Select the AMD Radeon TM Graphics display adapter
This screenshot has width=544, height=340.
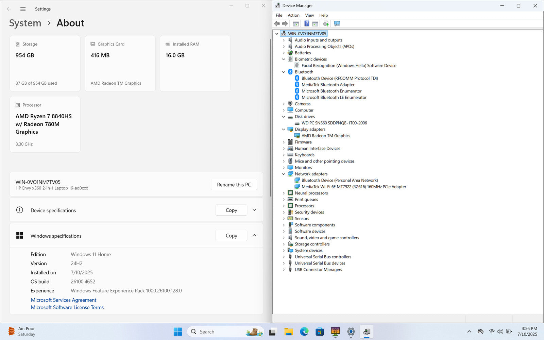[x=325, y=136]
